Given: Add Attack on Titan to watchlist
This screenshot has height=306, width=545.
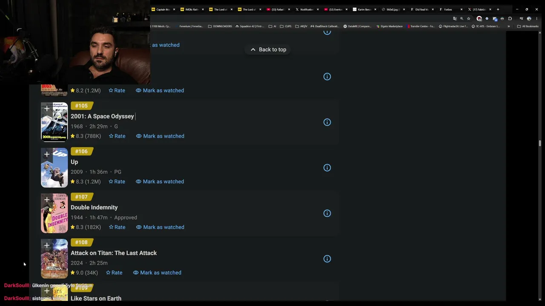Looking at the screenshot, I should [x=47, y=245].
